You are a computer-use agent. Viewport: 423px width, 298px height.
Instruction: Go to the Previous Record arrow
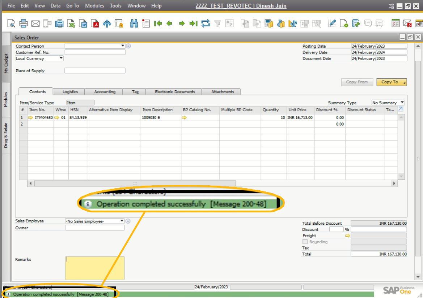(169, 23)
